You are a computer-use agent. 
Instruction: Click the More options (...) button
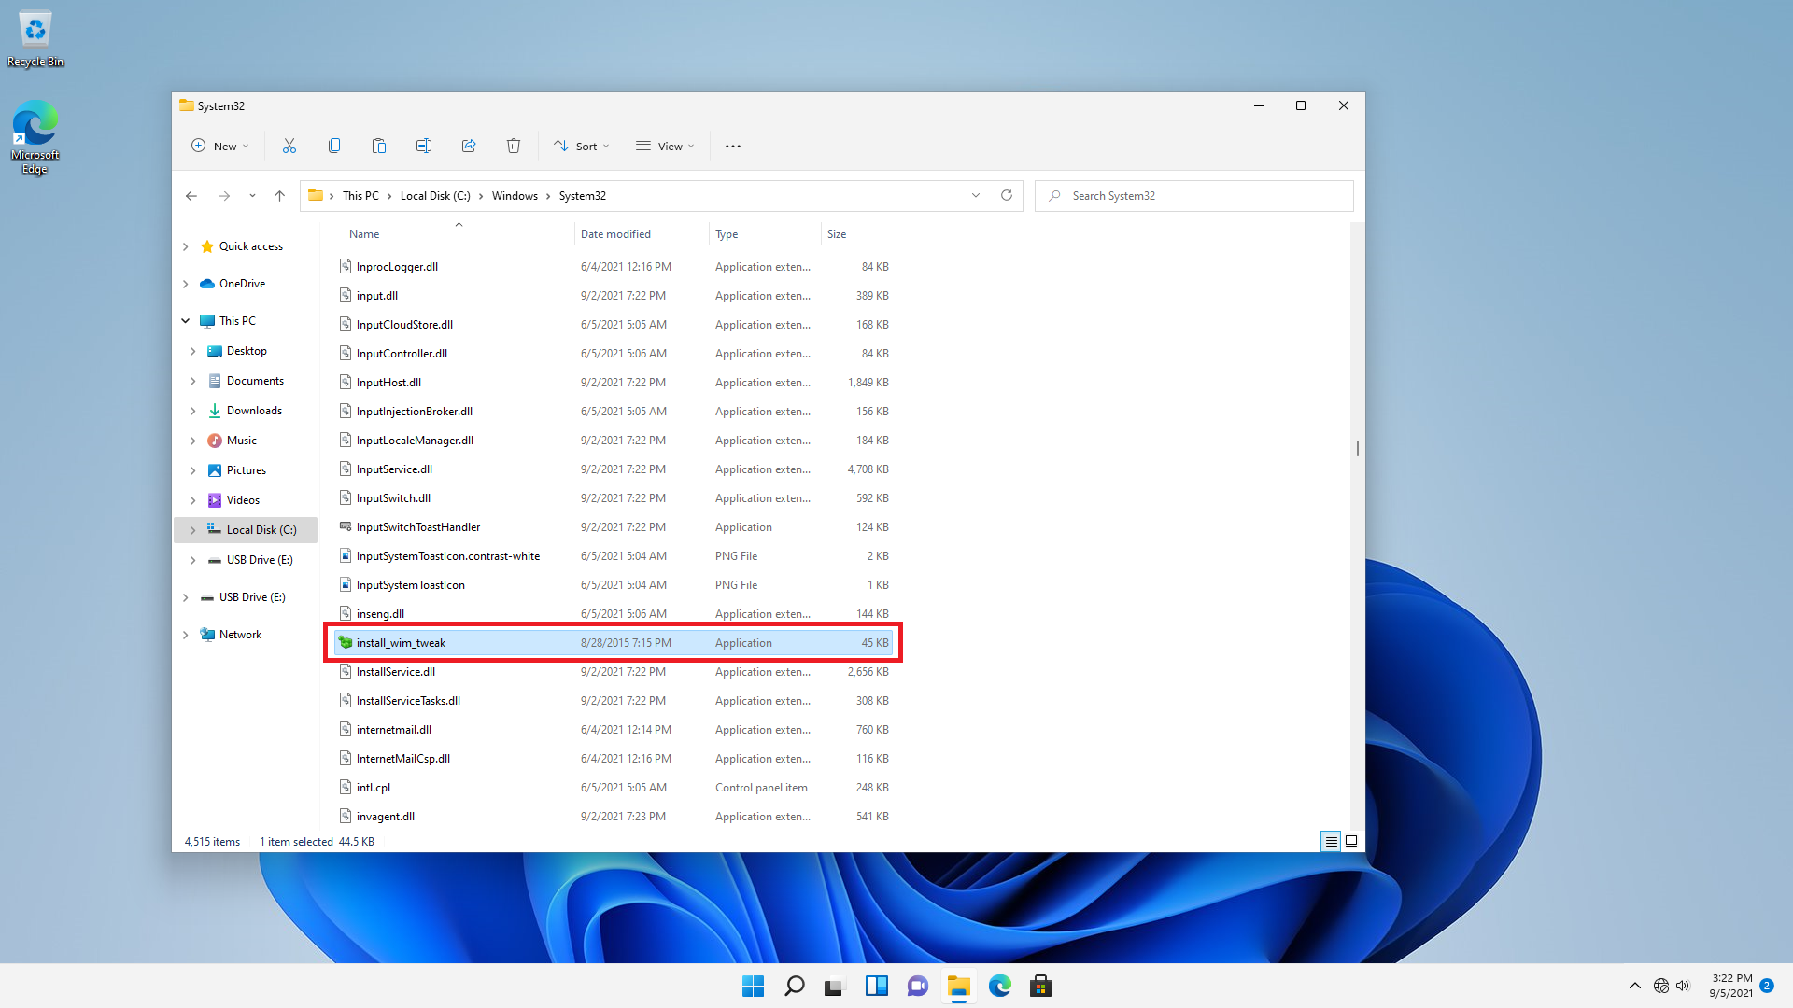[733, 147]
